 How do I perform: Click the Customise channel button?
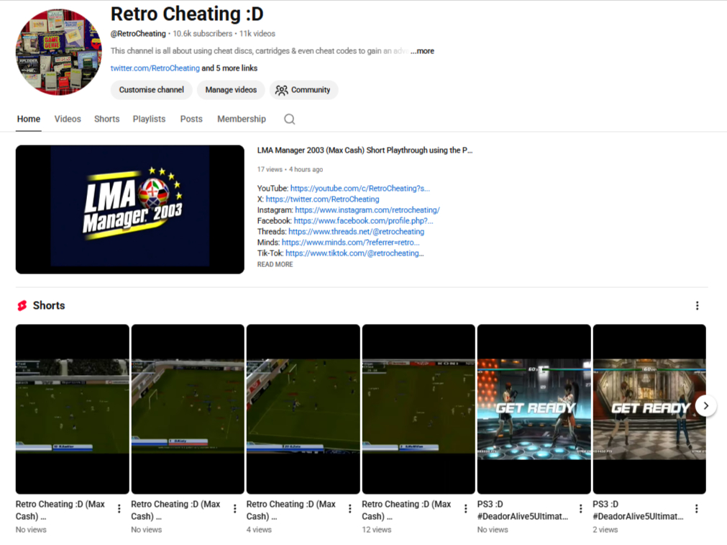coord(151,89)
